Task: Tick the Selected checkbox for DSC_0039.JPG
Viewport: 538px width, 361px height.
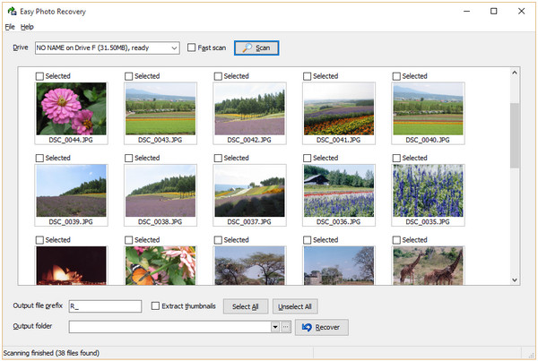Action: [40, 158]
